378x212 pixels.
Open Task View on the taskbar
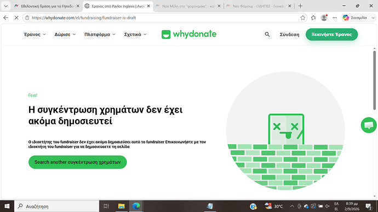[106, 206]
